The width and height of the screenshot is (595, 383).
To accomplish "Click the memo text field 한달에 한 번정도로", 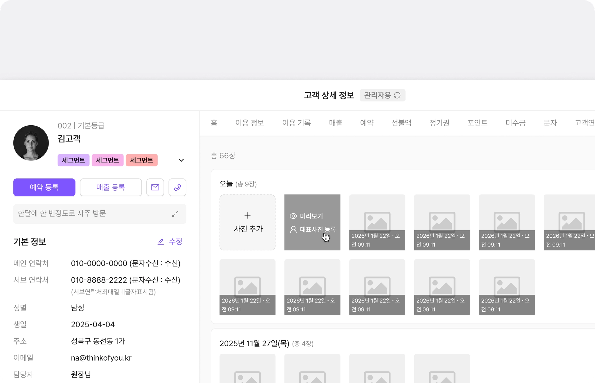I will click(x=87, y=214).
